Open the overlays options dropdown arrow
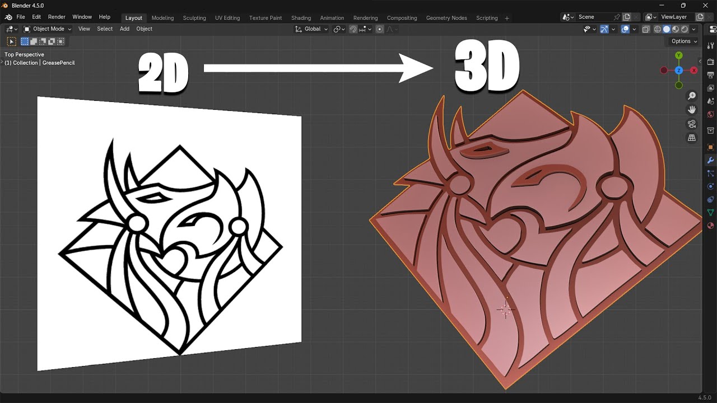717x403 pixels. tap(634, 29)
